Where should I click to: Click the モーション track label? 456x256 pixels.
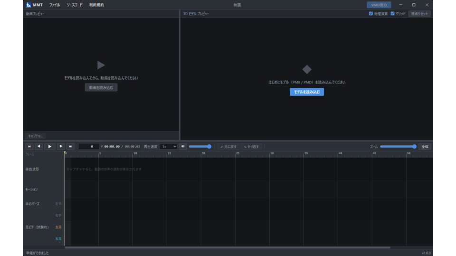pyautogui.click(x=31, y=189)
